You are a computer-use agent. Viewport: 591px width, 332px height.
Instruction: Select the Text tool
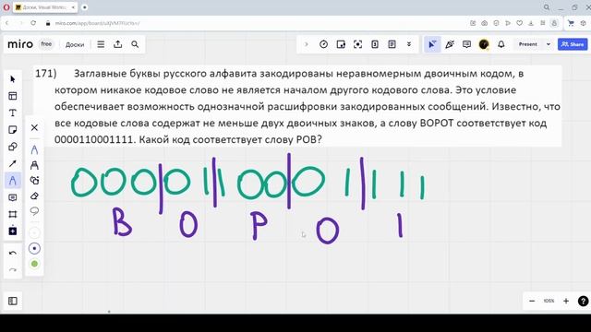click(x=13, y=113)
